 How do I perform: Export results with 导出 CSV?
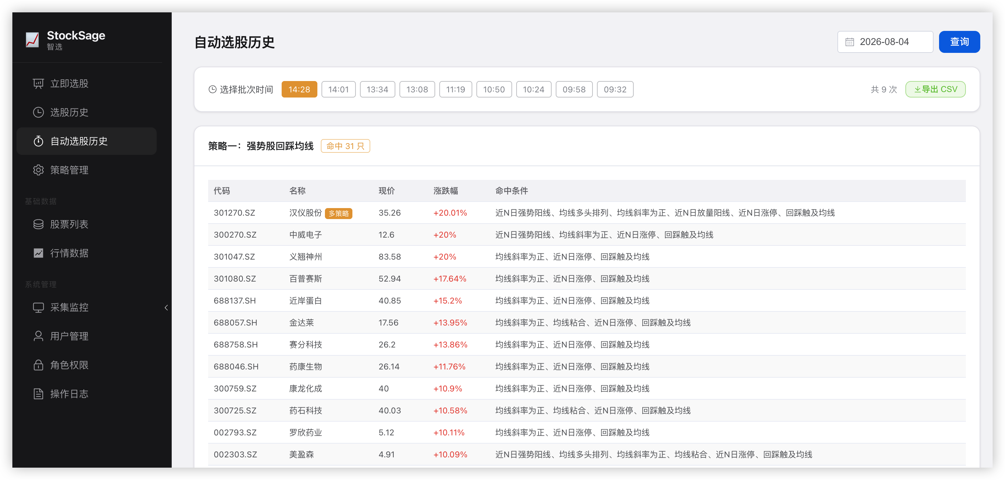pos(935,89)
